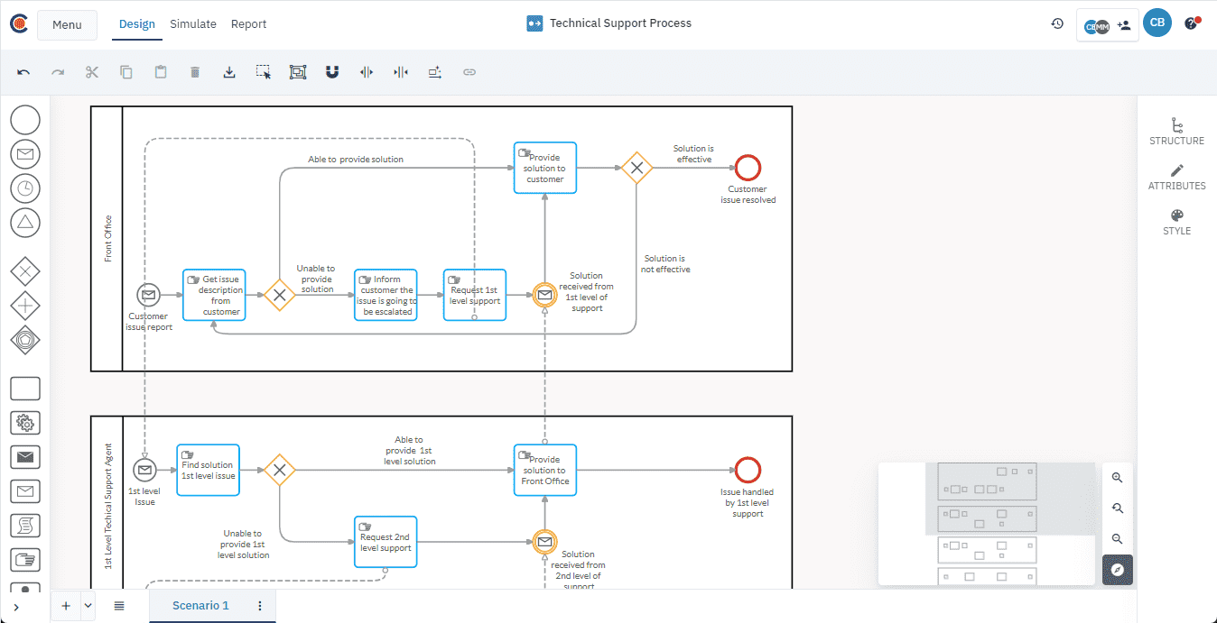The width and height of the screenshot is (1217, 623).
Task: Select the message event shape in palette
Action: point(25,154)
